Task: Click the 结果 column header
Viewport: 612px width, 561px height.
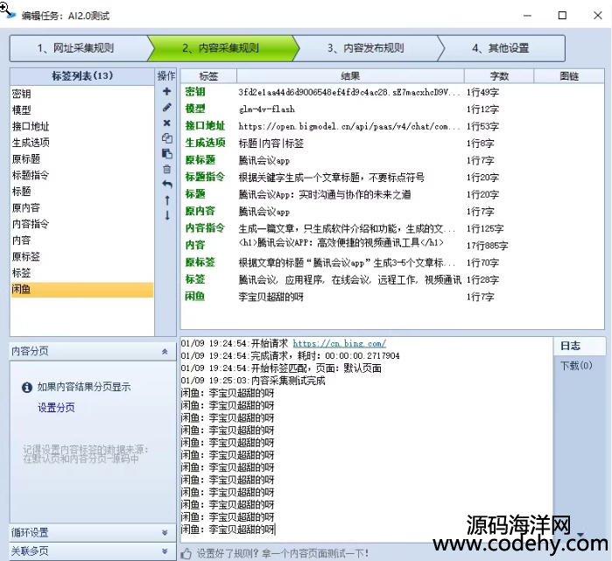Action: pyautogui.click(x=350, y=76)
